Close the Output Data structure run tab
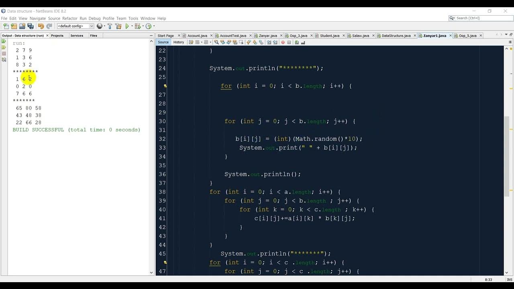514x289 pixels. [x=47, y=36]
